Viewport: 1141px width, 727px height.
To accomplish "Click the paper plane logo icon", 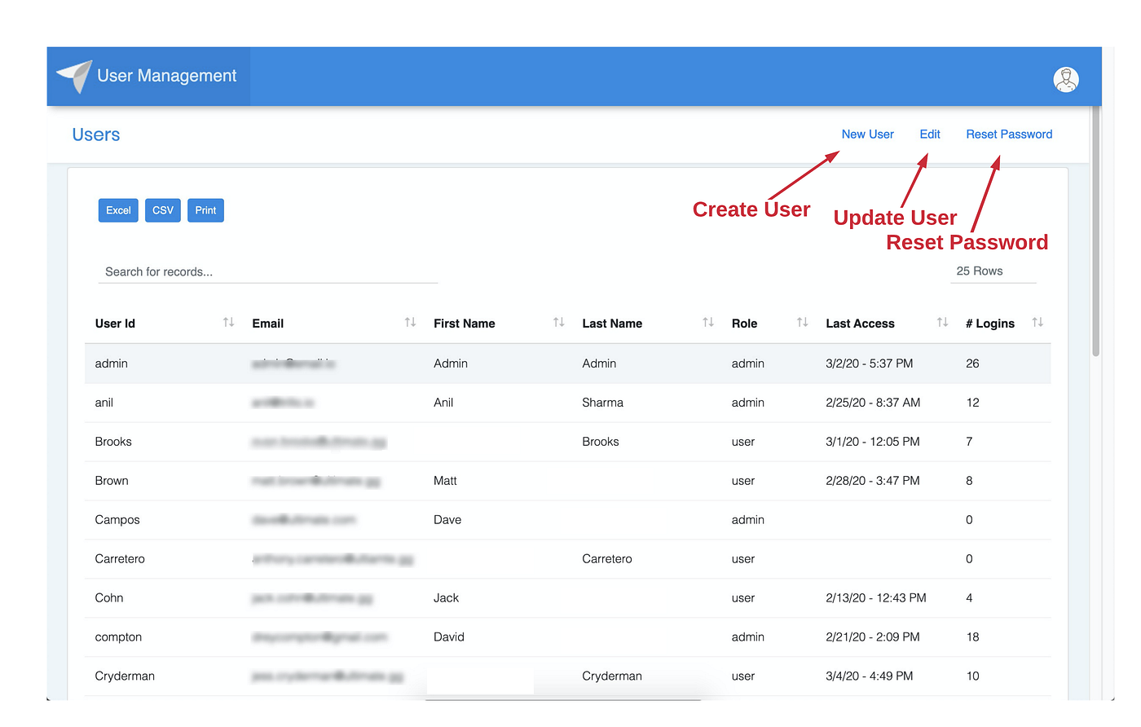I will pos(73,75).
